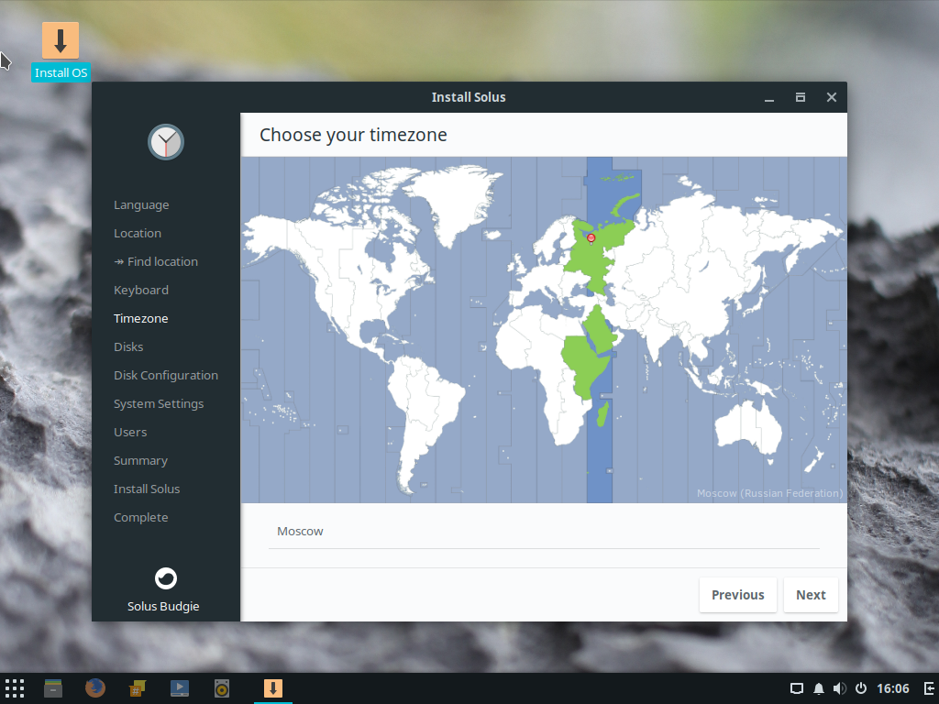The height and width of the screenshot is (704, 939).
Task: Open the Install OS desktop shortcut
Action: (x=61, y=51)
